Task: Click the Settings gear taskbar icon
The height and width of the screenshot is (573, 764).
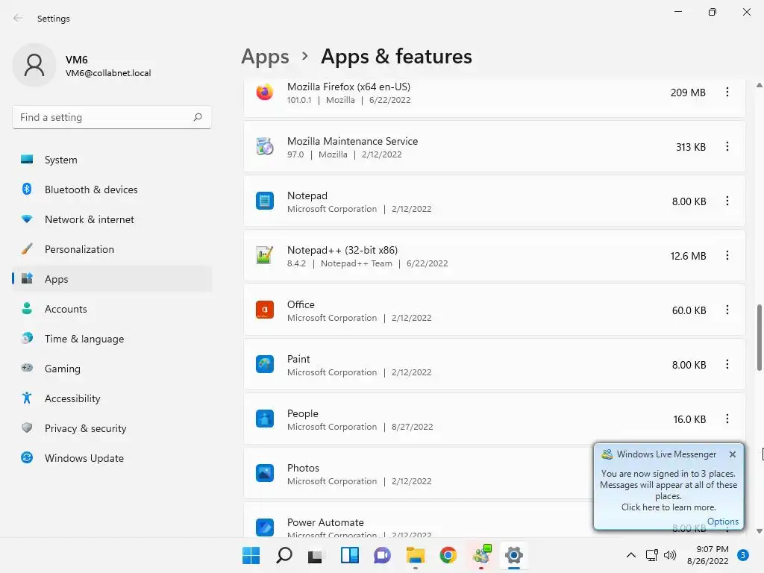Action: pos(514,555)
